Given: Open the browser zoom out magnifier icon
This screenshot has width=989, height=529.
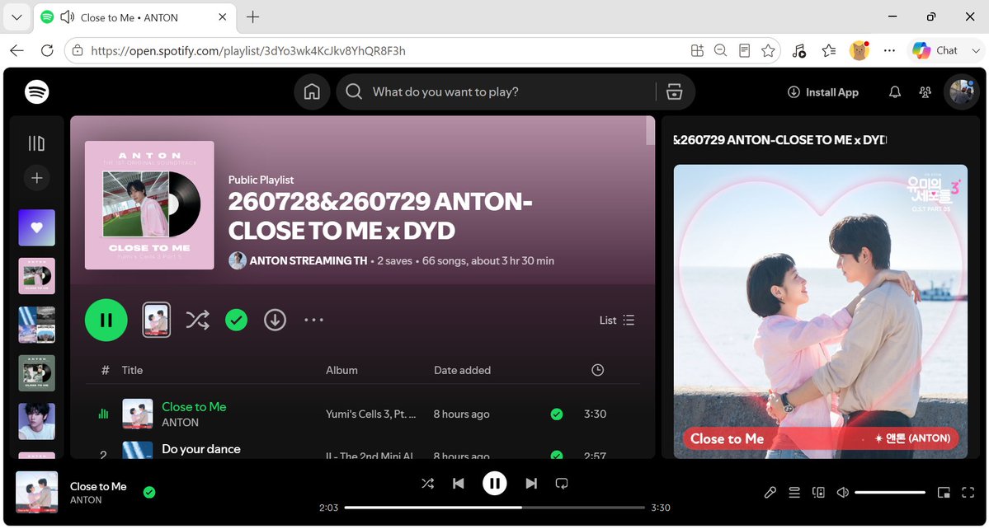Looking at the screenshot, I should pos(720,50).
